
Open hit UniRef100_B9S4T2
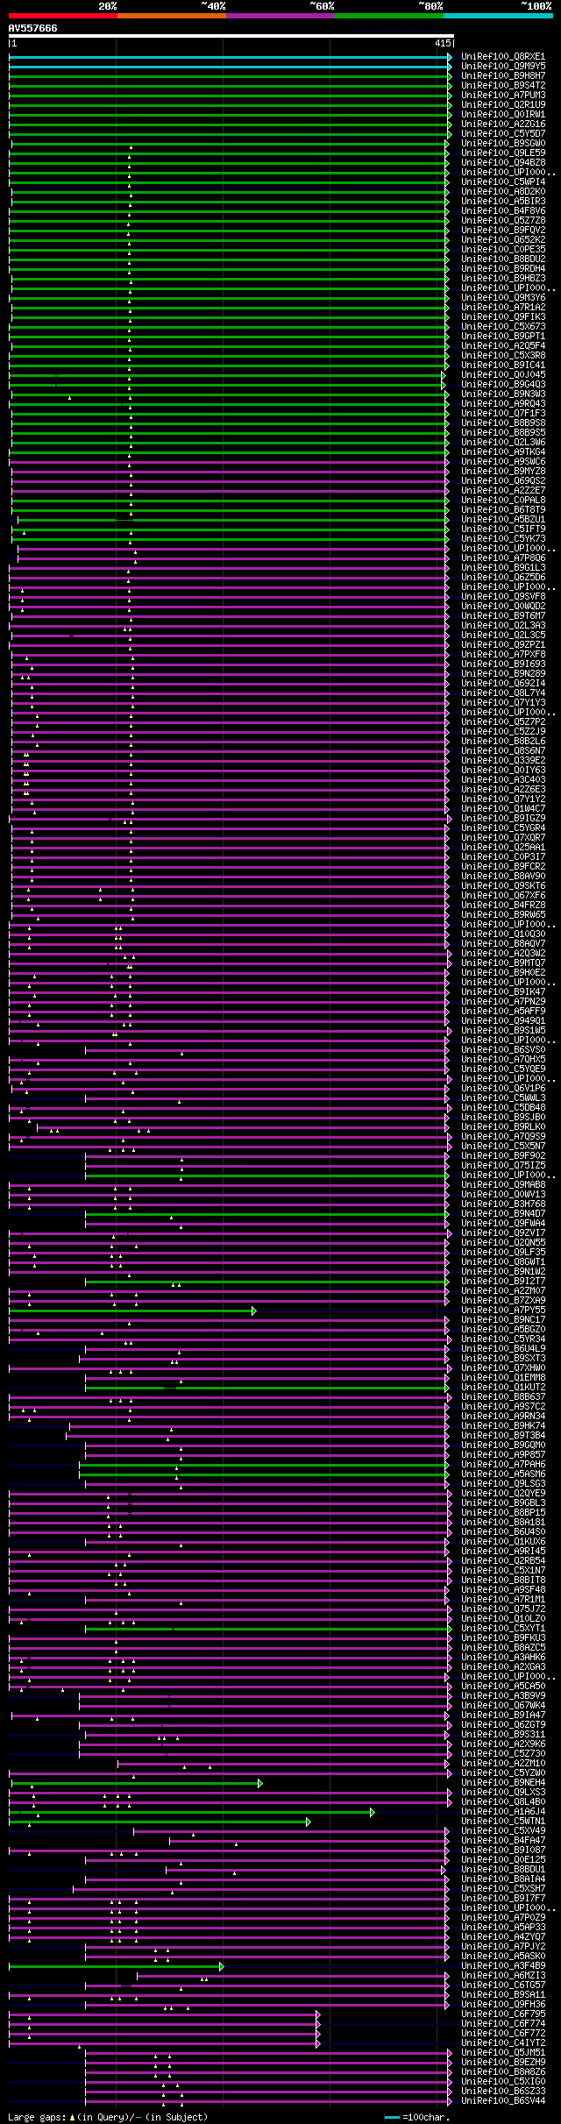click(503, 85)
